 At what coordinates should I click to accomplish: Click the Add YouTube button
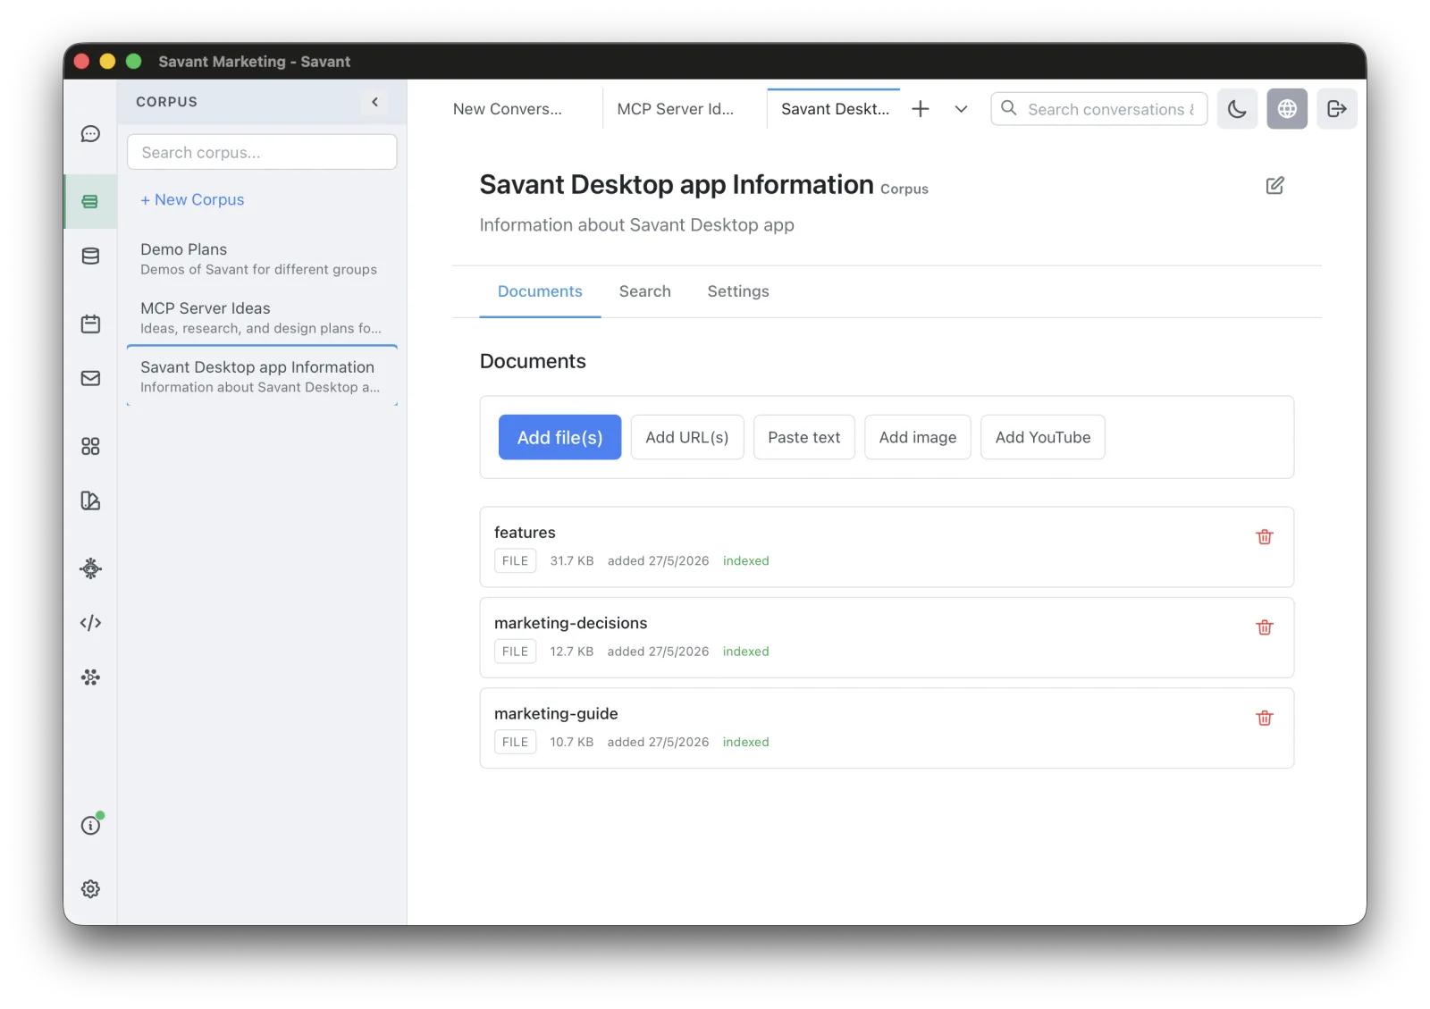coord(1043,437)
